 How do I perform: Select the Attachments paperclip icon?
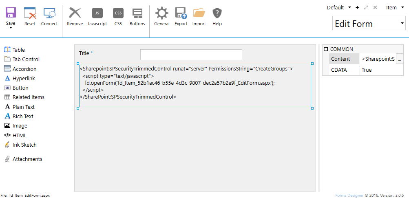tap(7, 159)
